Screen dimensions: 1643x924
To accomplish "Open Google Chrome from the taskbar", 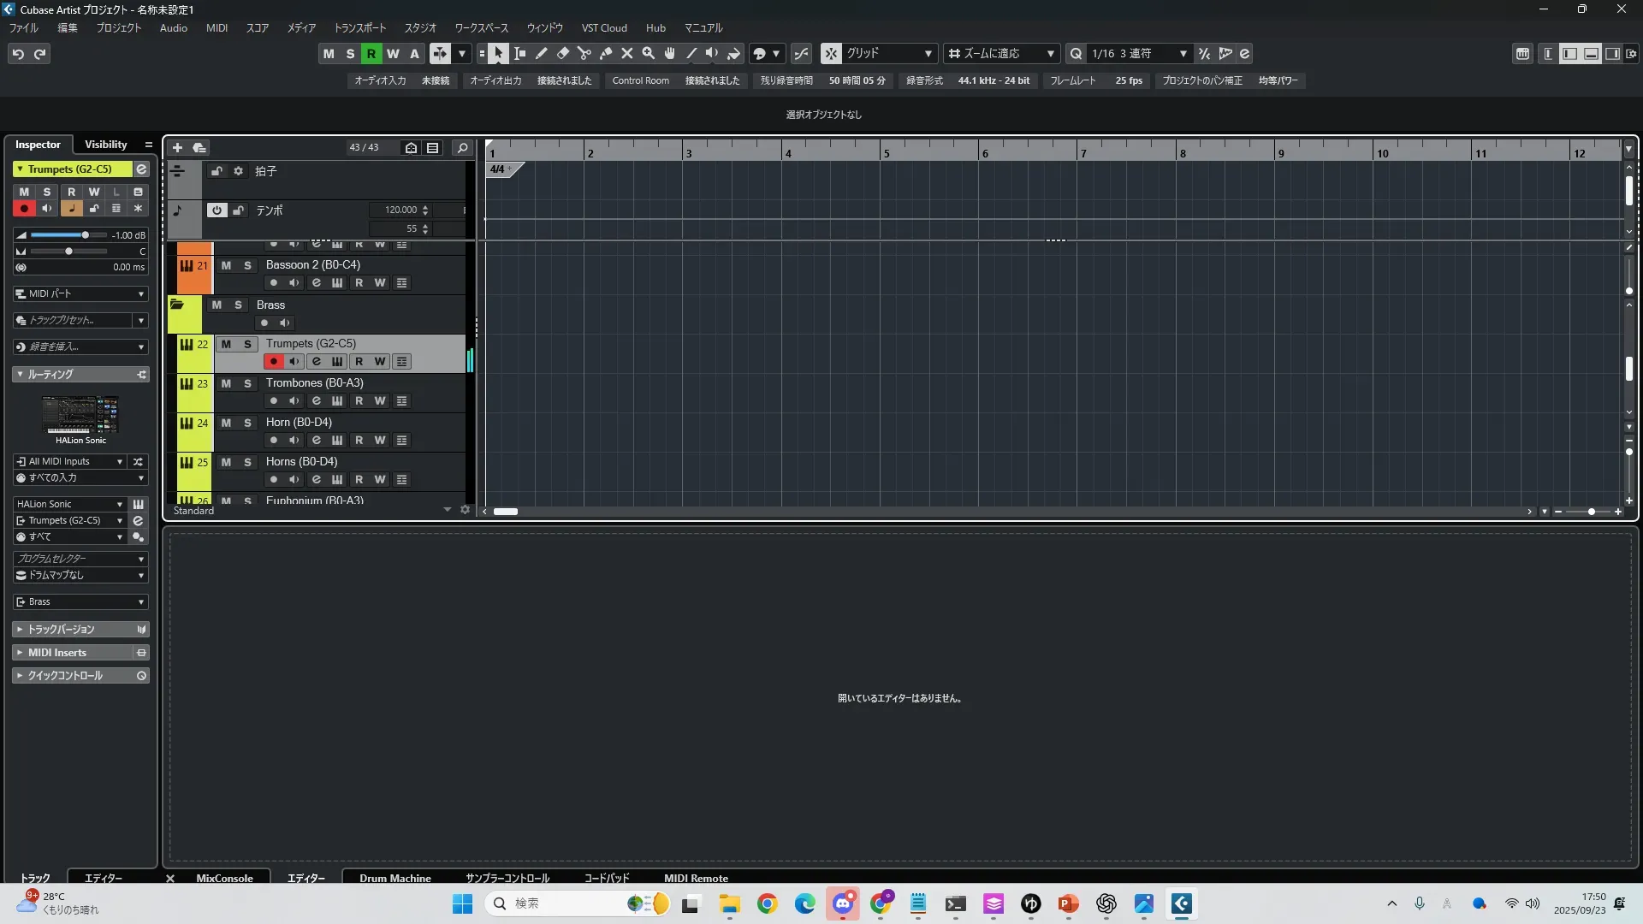I will coord(767,903).
